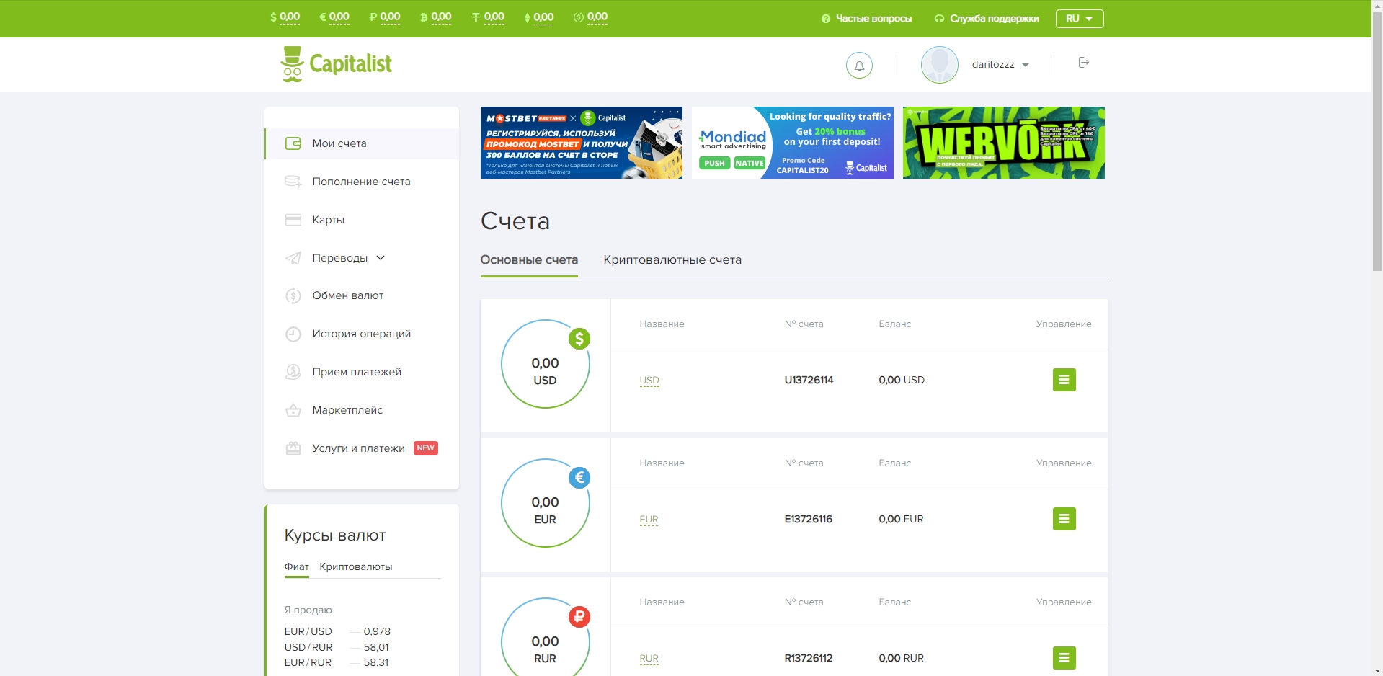
Task: View История операций
Action: [362, 334]
